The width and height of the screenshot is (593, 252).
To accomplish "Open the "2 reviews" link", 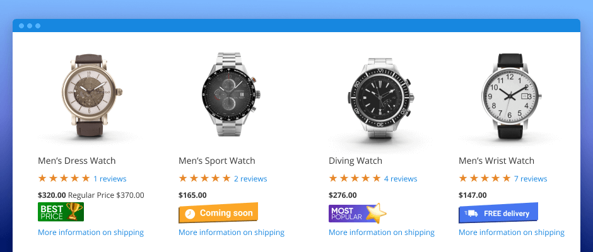I will (x=250, y=179).
